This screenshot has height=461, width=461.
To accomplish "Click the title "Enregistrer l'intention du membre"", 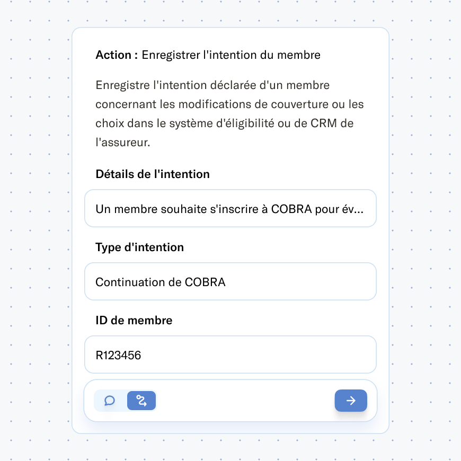I will 231,55.
